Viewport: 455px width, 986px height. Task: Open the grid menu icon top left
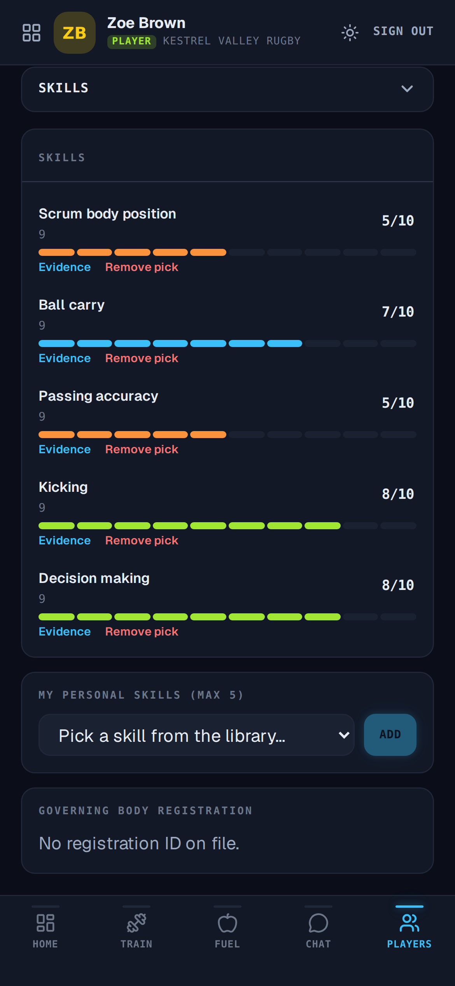pyautogui.click(x=31, y=33)
